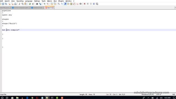Open the Replace dialog icon
The image size is (176, 99).
click(40, 4)
